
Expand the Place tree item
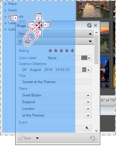tap(6, 4)
